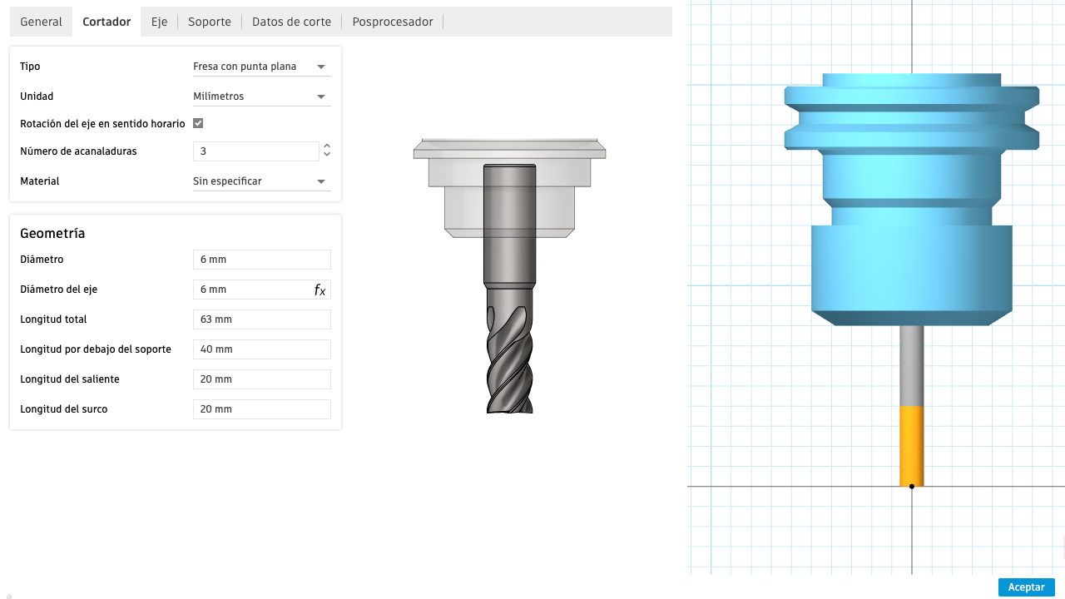The height and width of the screenshot is (599, 1065).
Task: Expand the Unidad dropdown
Action: 261,97
